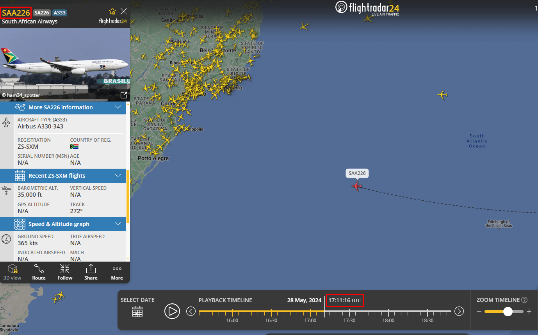
Task: Share this flight
Action: [x=91, y=272]
